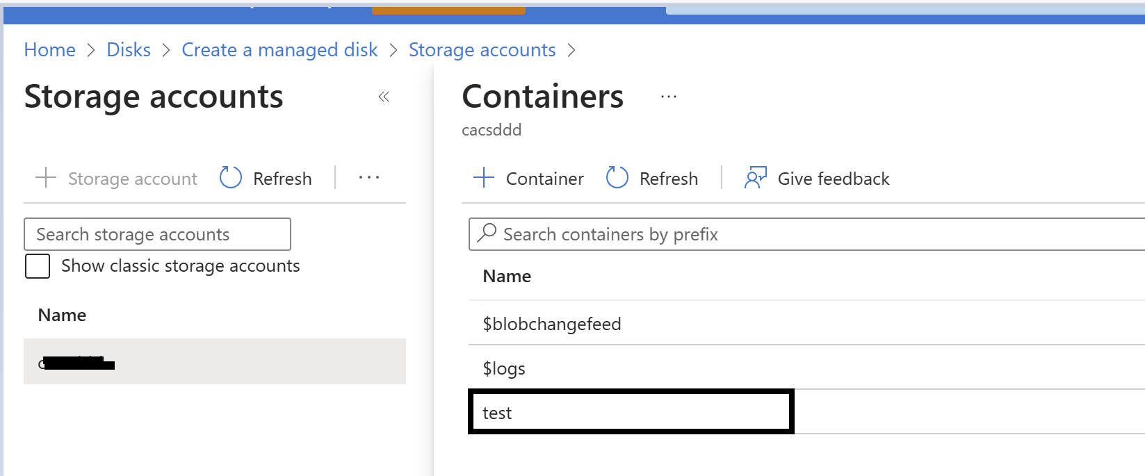The height and width of the screenshot is (476, 1145).
Task: Focus the Search containers by prefix box
Action: (807, 234)
